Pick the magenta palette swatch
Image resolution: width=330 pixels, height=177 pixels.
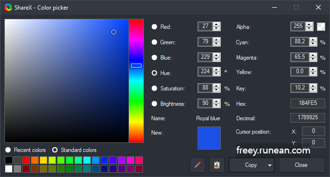[x=130, y=160]
